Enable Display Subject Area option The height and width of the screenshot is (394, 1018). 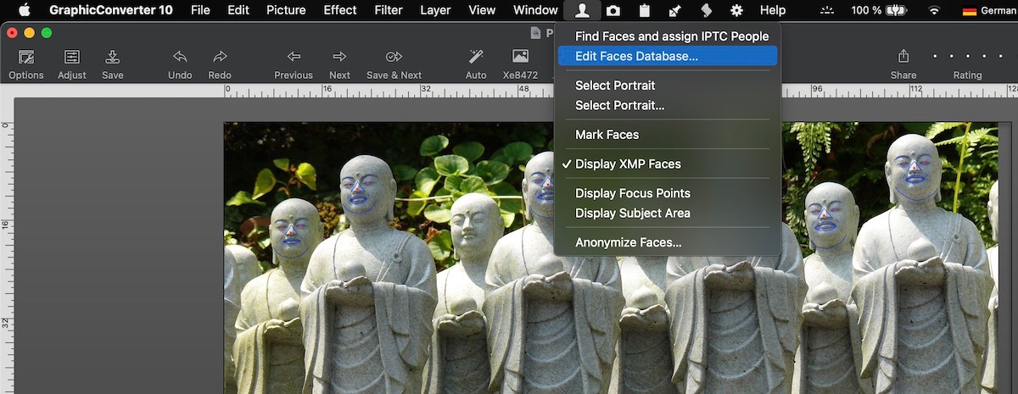click(x=632, y=214)
